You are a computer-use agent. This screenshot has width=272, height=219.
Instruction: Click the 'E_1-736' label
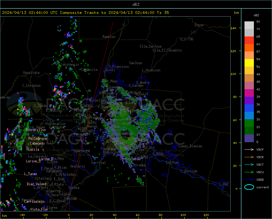point(187,39)
